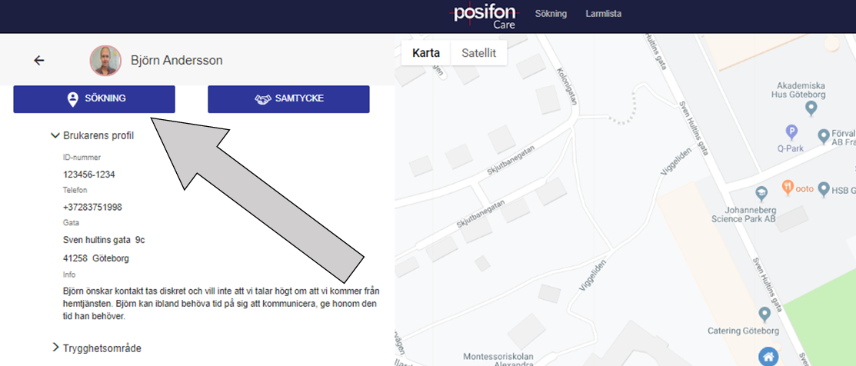Click the Q-Park parking marker

pyautogui.click(x=791, y=131)
